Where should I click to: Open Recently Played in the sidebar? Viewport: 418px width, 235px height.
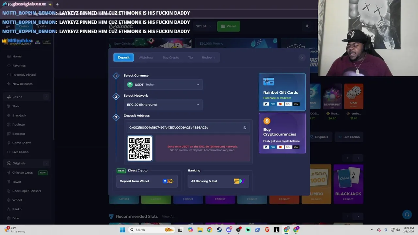tap(24, 75)
